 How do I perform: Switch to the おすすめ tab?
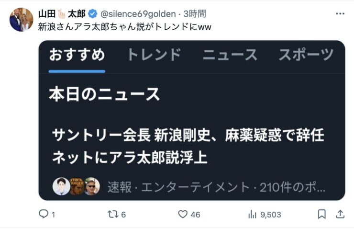(77, 55)
